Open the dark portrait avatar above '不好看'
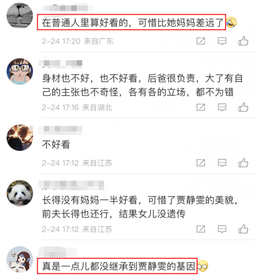The width and height of the screenshot is (255, 276). click(20, 137)
